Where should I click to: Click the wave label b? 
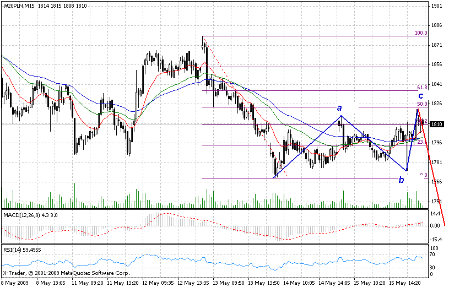(x=402, y=180)
